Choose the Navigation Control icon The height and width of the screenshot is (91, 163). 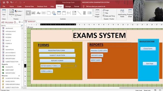coord(59,13)
